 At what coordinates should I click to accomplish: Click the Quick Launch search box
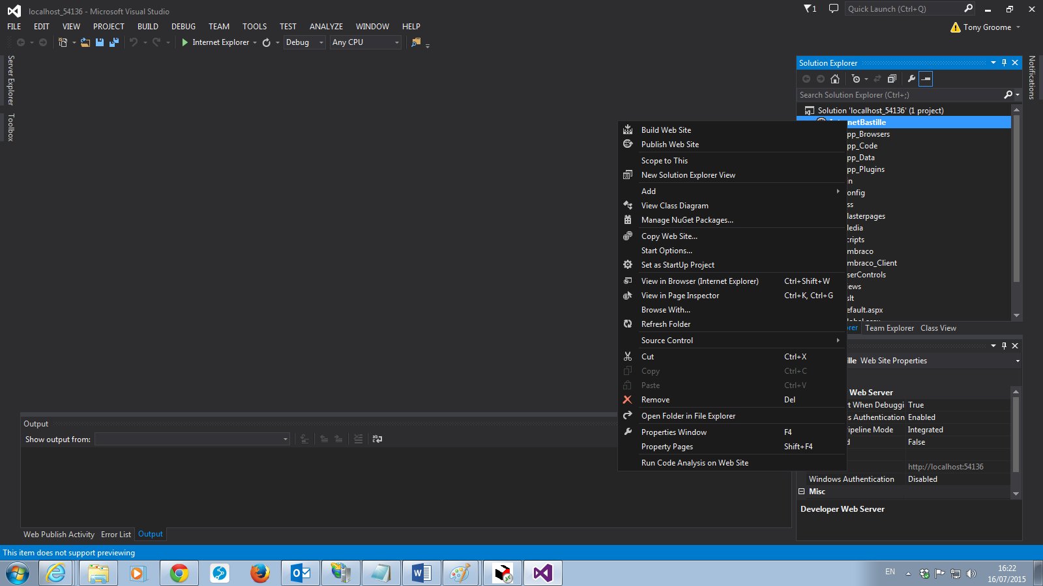pyautogui.click(x=903, y=8)
